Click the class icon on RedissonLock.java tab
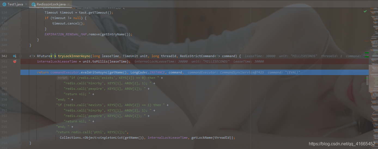378x149 pixels. coord(33,4)
